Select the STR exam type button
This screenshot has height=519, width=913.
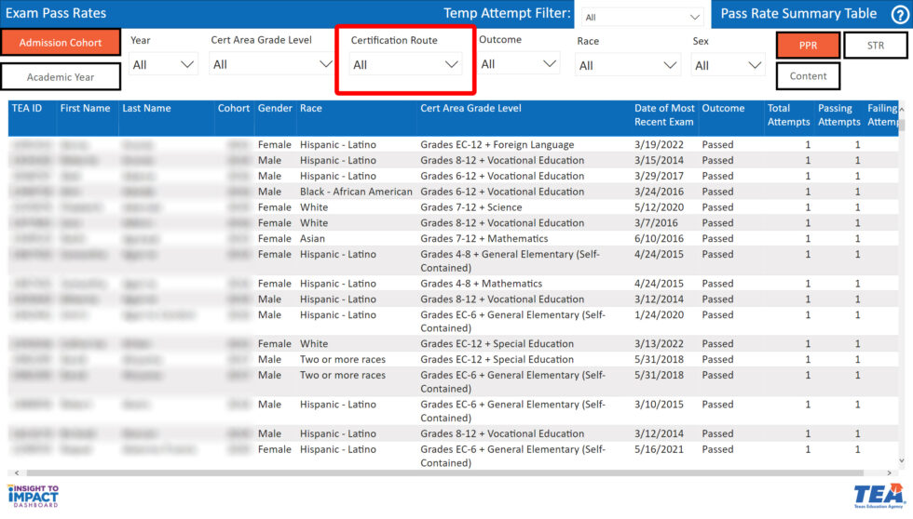pos(875,46)
